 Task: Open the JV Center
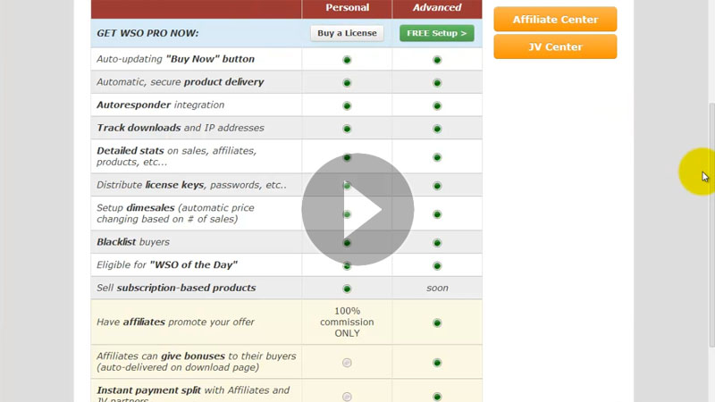tap(555, 46)
